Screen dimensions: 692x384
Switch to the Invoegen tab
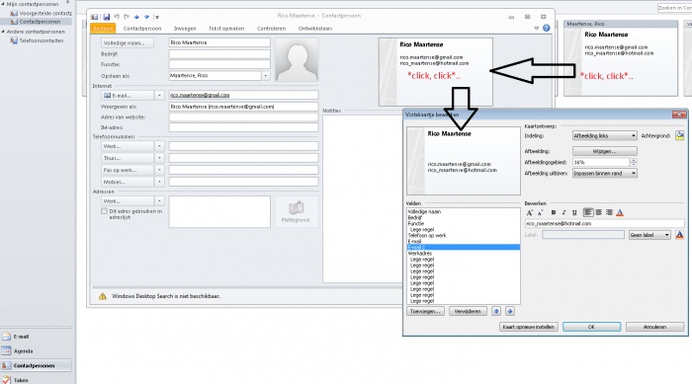185,29
